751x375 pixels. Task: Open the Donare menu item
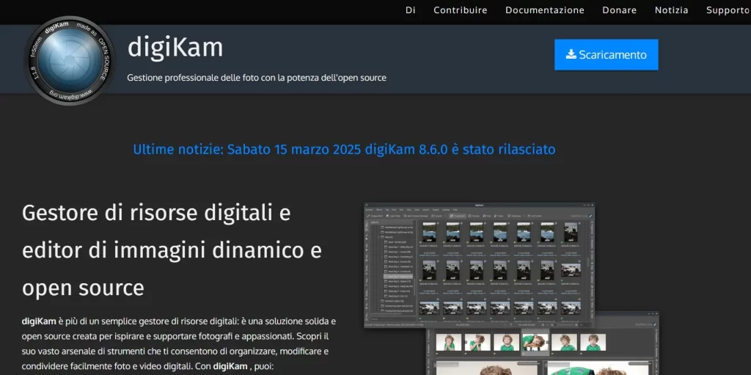619,10
